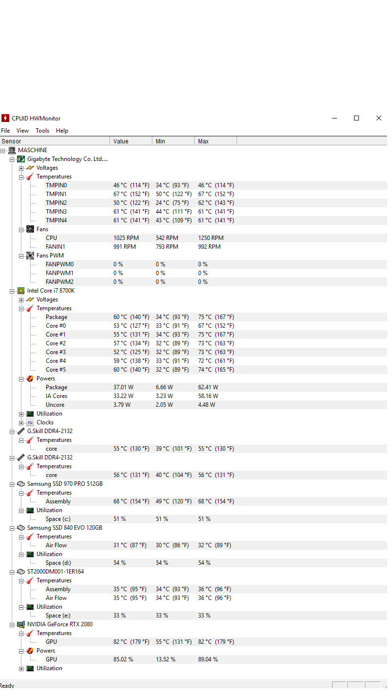Collapse the Samsung SSD 840 EVO node
The image size is (392, 697).
pyautogui.click(x=12, y=528)
